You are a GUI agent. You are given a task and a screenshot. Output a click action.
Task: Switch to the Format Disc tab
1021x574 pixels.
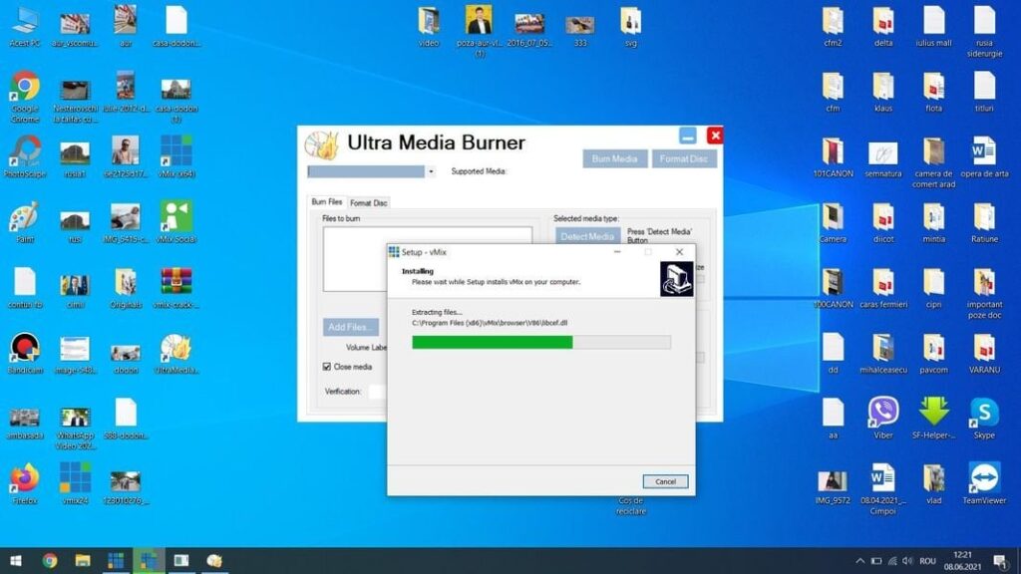[369, 202]
